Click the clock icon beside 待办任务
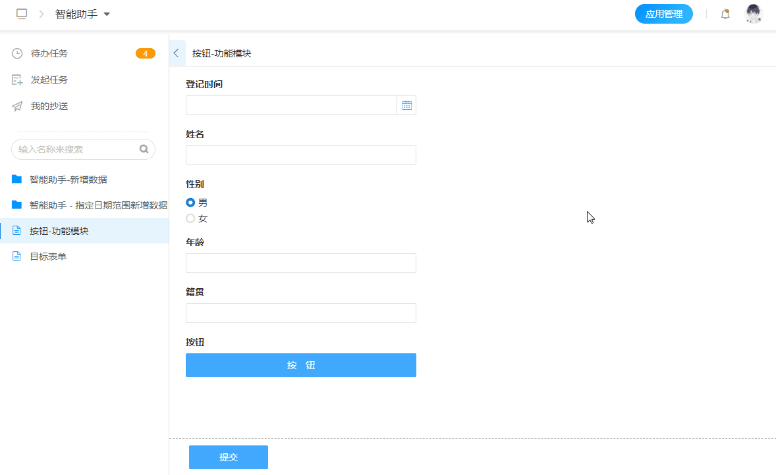This screenshot has width=776, height=475. (17, 53)
